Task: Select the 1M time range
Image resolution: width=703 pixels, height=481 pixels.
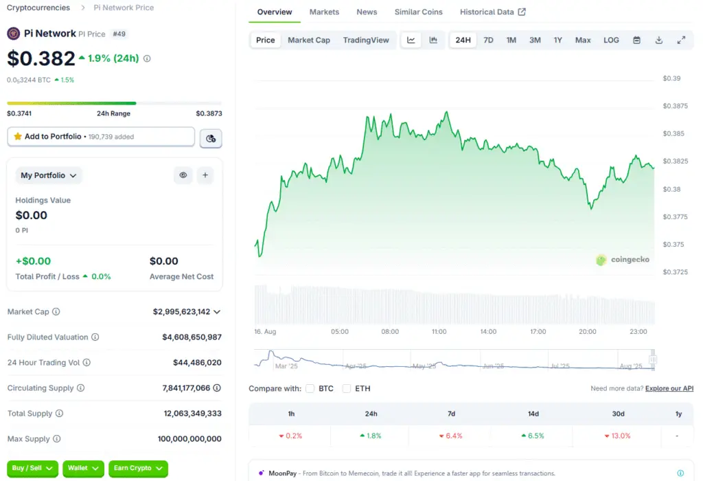Action: (511, 40)
